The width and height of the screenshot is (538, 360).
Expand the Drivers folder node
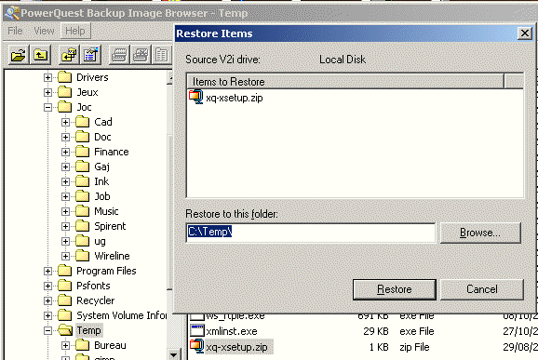pyautogui.click(x=47, y=78)
